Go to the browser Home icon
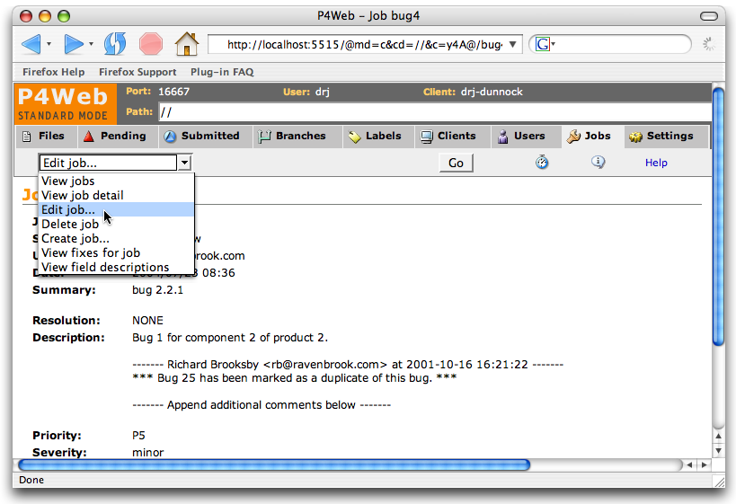736x504 pixels. point(186,43)
